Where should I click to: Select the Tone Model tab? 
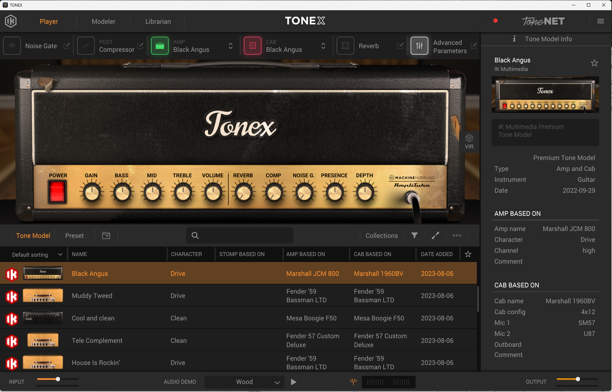33,236
